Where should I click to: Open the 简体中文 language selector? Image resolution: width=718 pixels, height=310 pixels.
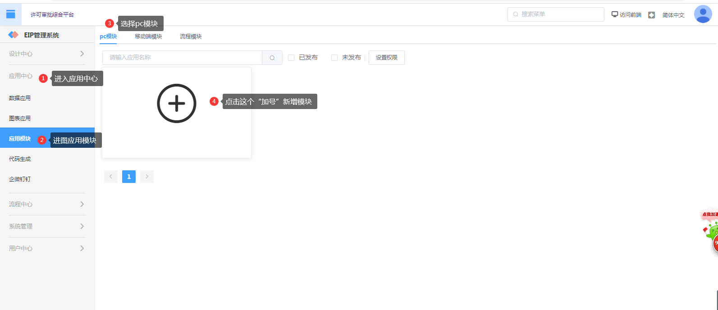pos(673,15)
